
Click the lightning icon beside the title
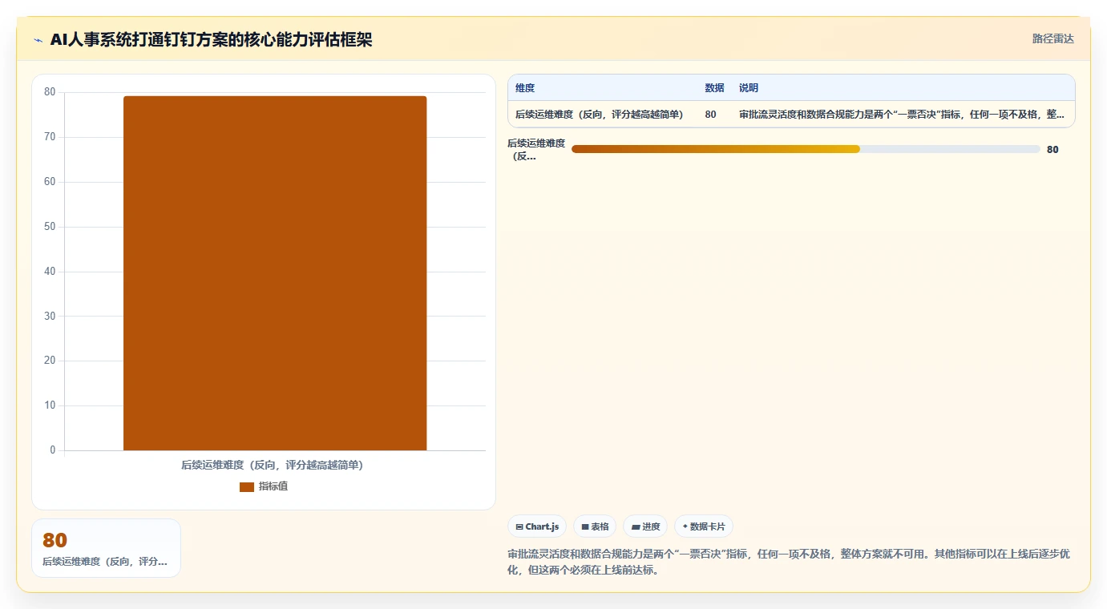pos(38,40)
